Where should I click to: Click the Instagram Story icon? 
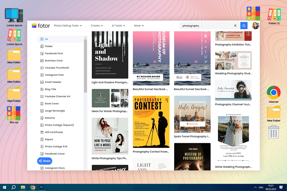click(x=42, y=168)
